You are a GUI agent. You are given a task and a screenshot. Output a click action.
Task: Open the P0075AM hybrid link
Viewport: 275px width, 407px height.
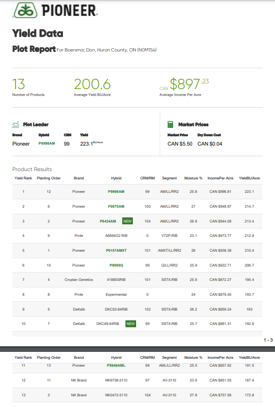pyautogui.click(x=116, y=206)
